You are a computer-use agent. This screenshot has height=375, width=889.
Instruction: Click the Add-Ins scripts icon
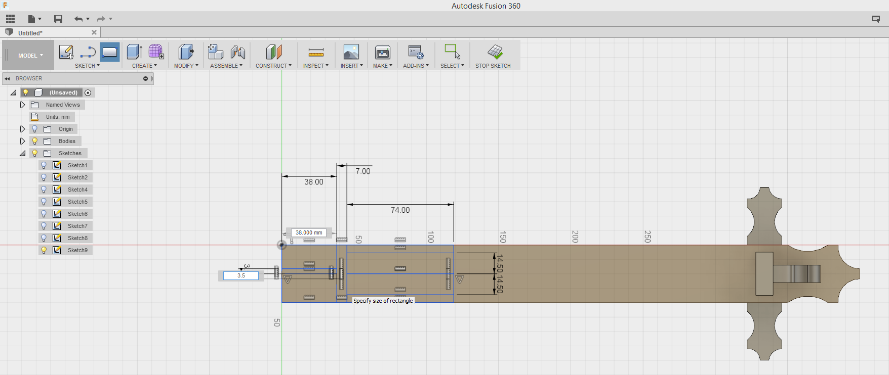416,52
